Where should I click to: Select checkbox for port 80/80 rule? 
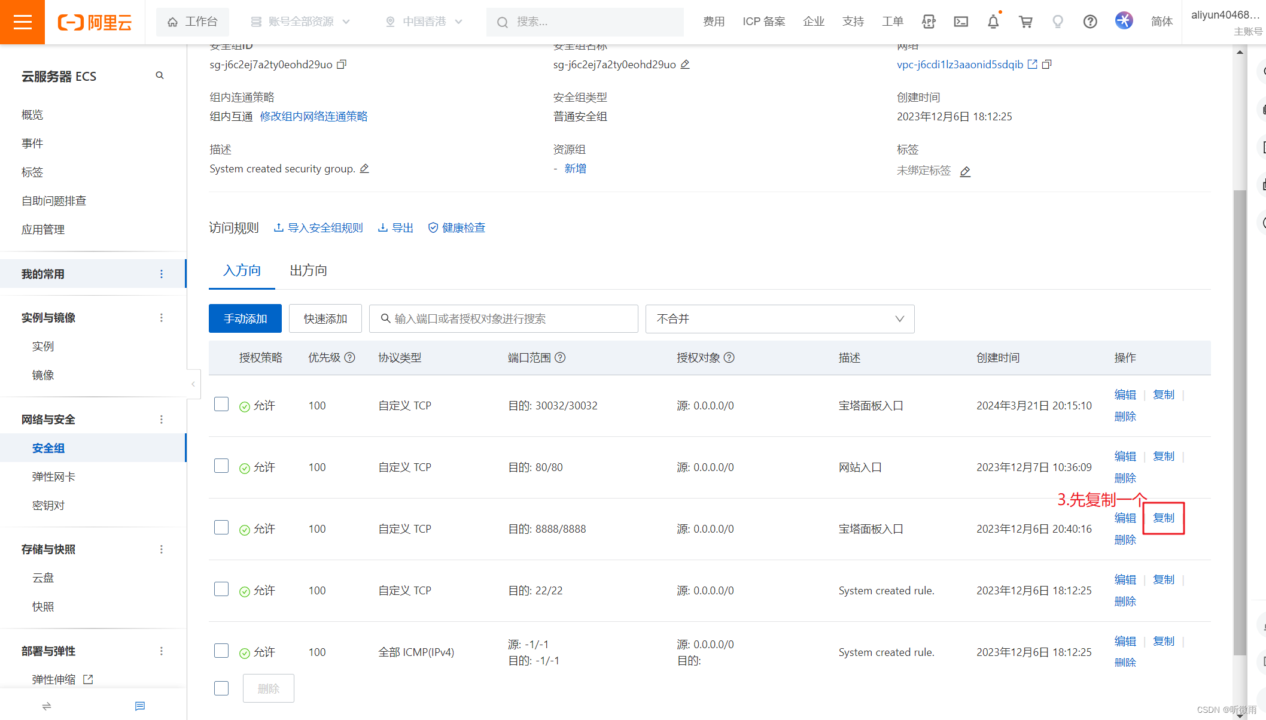[221, 466]
